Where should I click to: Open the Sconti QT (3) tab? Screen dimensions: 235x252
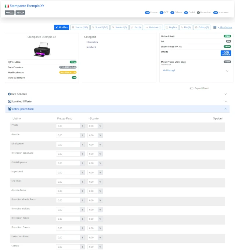tap(100, 27)
